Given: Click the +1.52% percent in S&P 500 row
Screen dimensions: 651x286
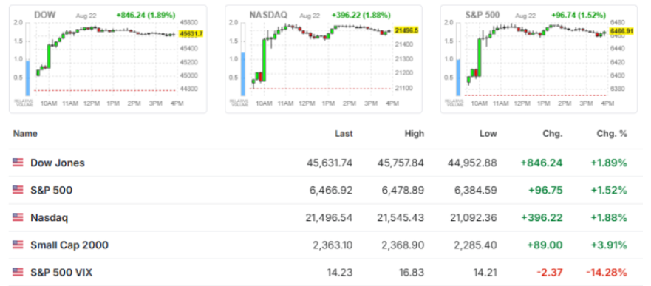Looking at the screenshot, I should 609,190.
